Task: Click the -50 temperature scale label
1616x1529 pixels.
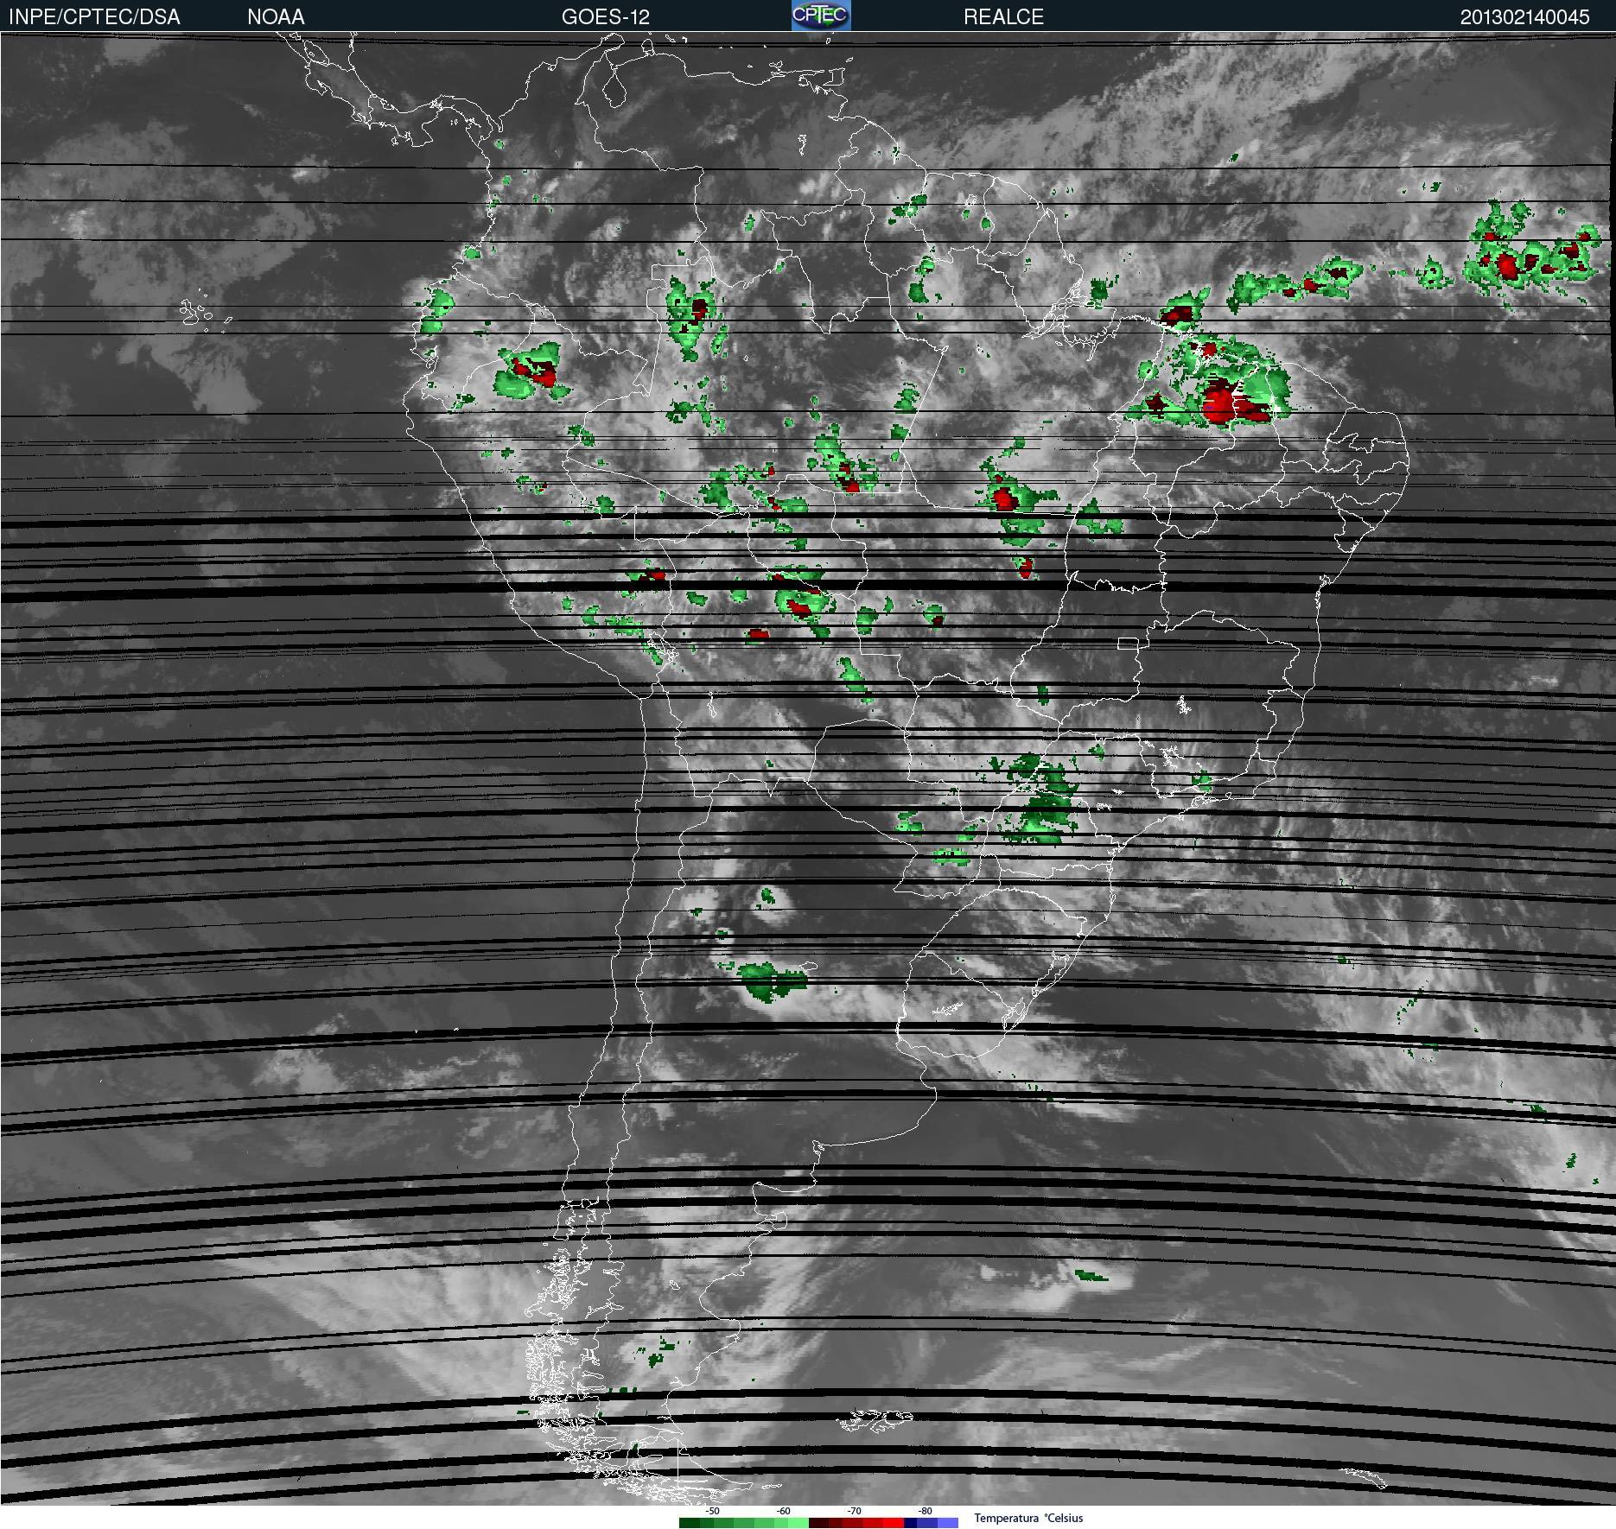Action: [x=712, y=1511]
